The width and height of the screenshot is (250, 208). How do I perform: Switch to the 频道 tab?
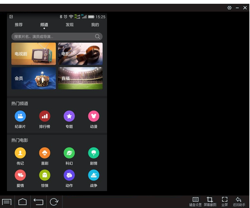44,25
